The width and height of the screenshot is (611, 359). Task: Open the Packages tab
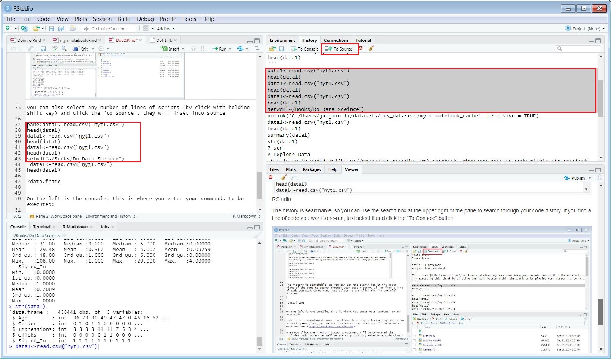point(312,169)
